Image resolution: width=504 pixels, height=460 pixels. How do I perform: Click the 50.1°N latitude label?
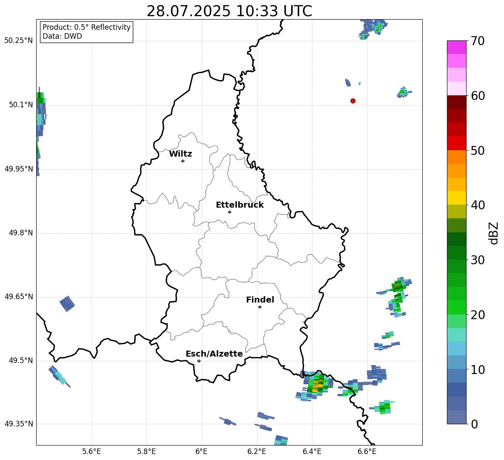(x=21, y=105)
